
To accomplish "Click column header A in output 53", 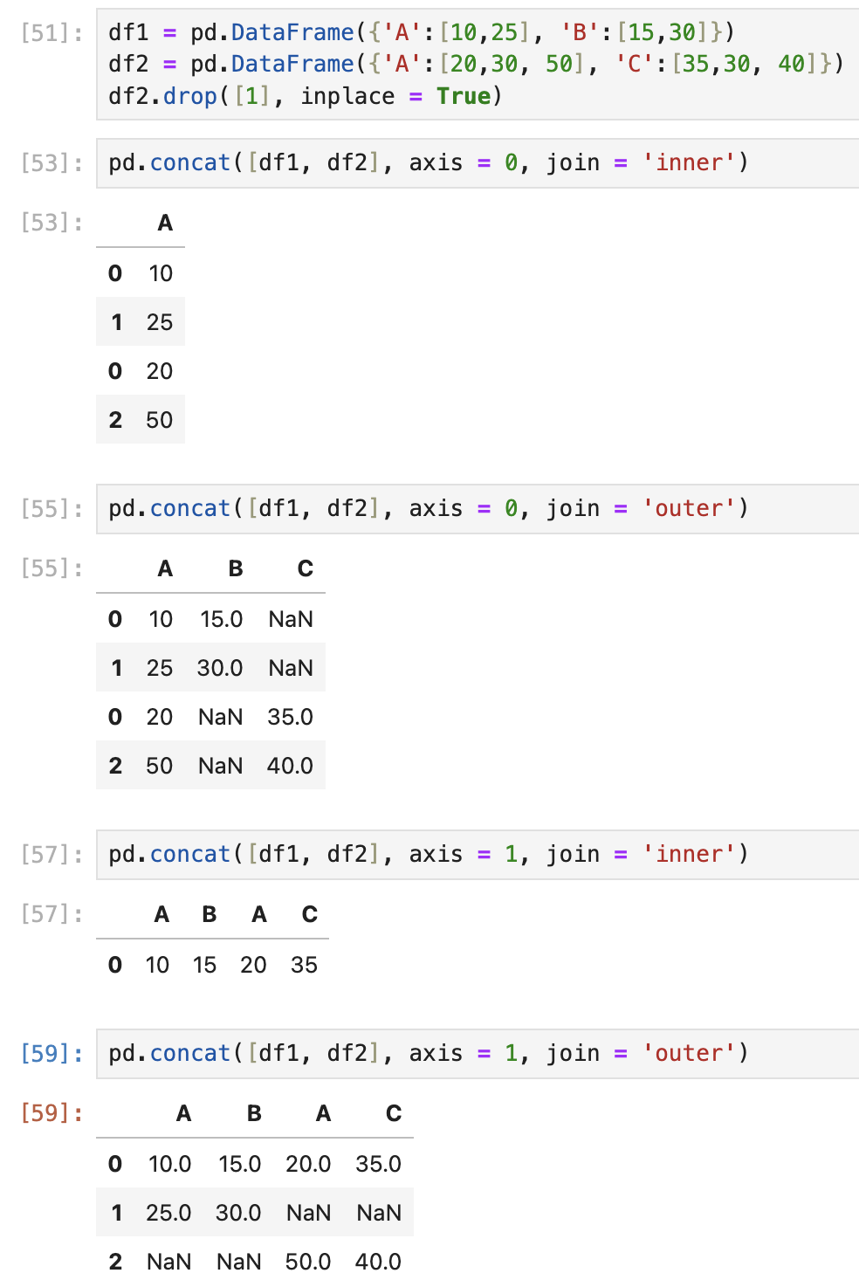I will (x=165, y=224).
